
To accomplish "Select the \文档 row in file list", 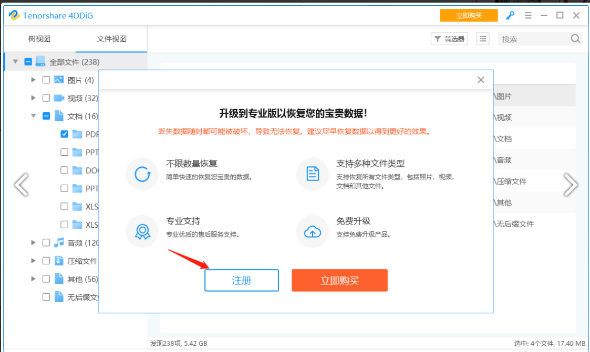I will [x=534, y=138].
